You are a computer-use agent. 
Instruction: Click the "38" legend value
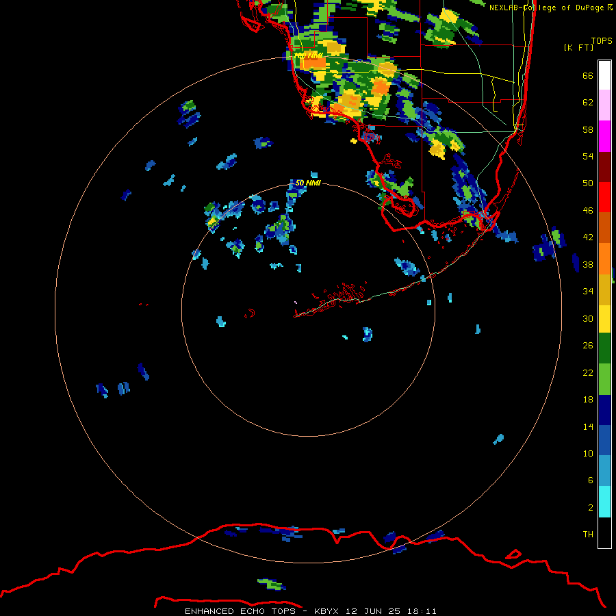click(588, 265)
